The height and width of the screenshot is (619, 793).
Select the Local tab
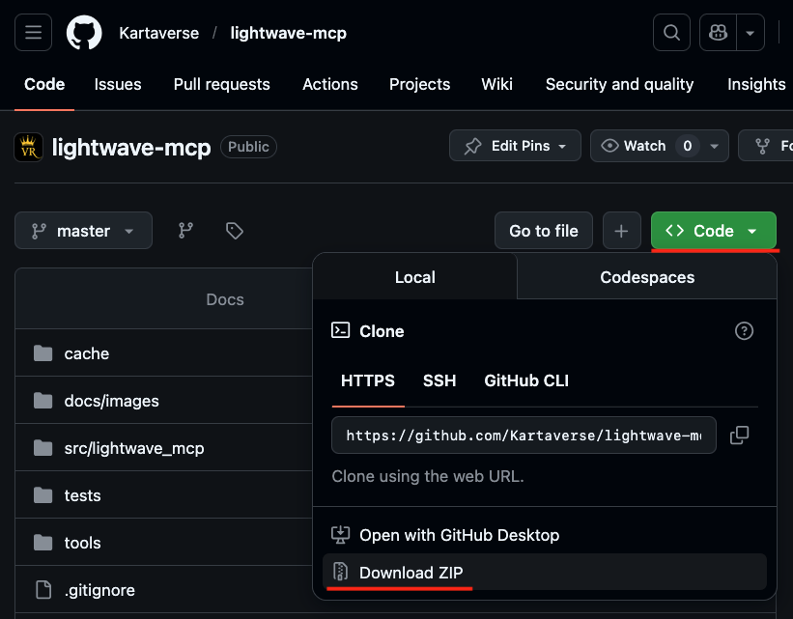pos(415,277)
